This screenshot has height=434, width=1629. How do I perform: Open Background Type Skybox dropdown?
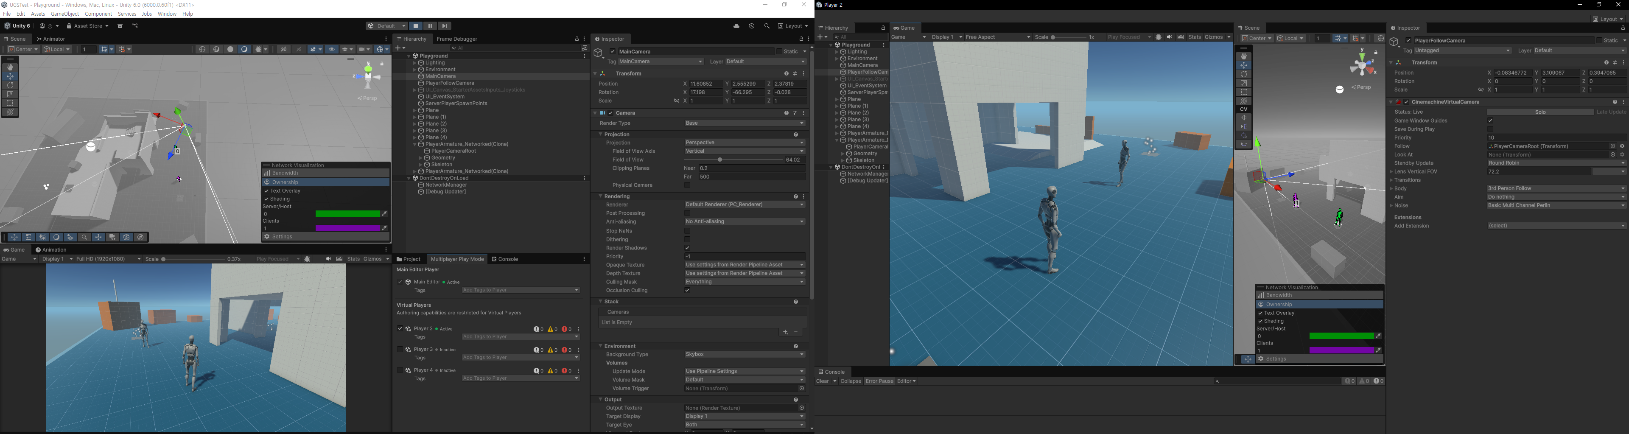(x=745, y=354)
